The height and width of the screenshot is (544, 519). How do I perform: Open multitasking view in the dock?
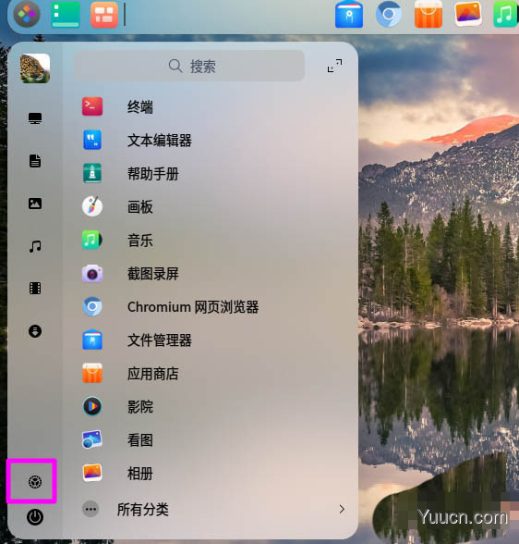[x=104, y=14]
